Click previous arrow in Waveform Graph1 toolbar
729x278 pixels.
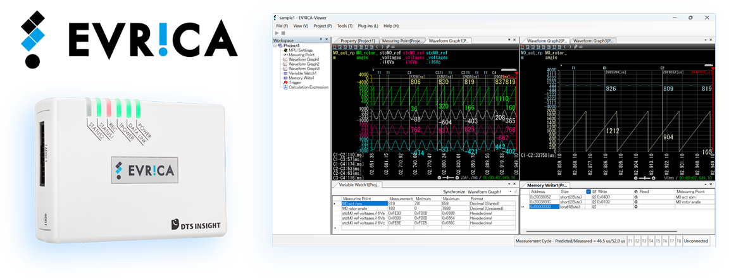tap(377, 47)
